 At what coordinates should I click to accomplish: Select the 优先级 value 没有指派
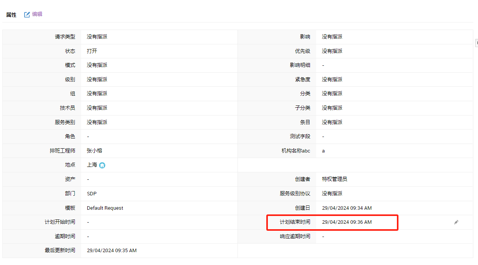332,51
